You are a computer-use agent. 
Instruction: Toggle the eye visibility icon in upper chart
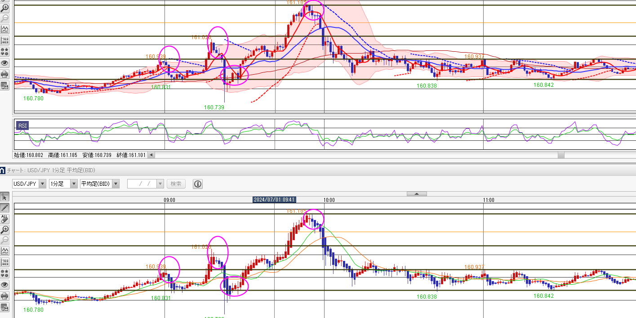(x=4, y=63)
